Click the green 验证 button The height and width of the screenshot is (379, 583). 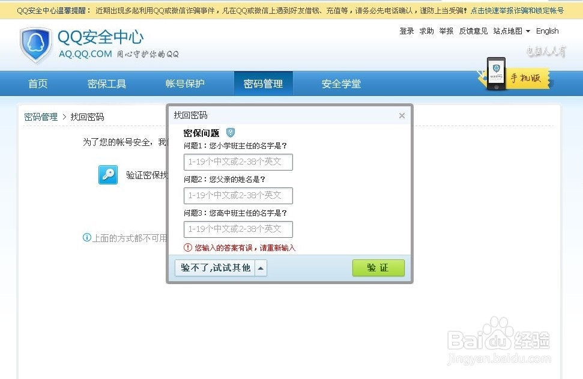tap(378, 268)
